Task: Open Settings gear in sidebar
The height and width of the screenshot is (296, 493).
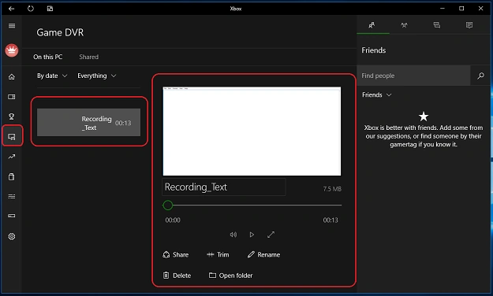Action: [12, 236]
